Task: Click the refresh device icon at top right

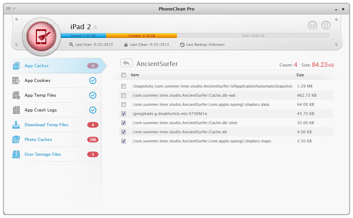Action: point(312,26)
